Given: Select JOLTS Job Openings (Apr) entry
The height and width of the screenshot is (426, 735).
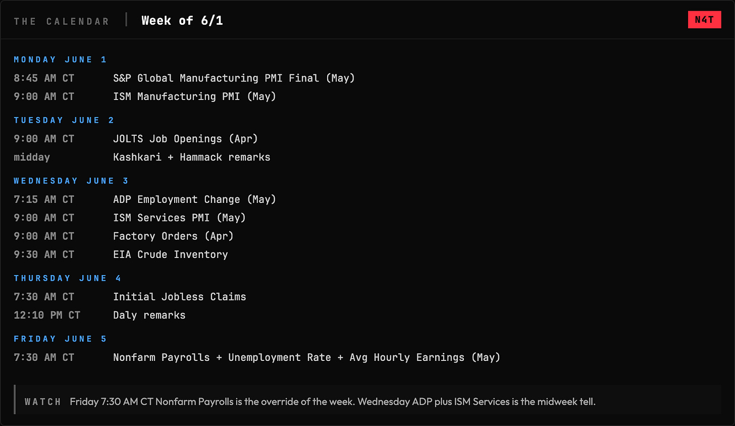Looking at the screenshot, I should point(185,139).
